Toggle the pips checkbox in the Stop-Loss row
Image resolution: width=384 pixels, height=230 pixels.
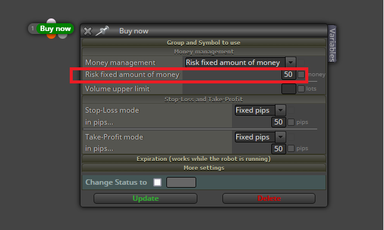(291, 122)
